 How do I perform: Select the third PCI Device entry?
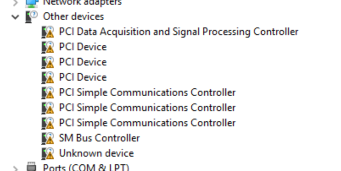pyautogui.click(x=83, y=77)
